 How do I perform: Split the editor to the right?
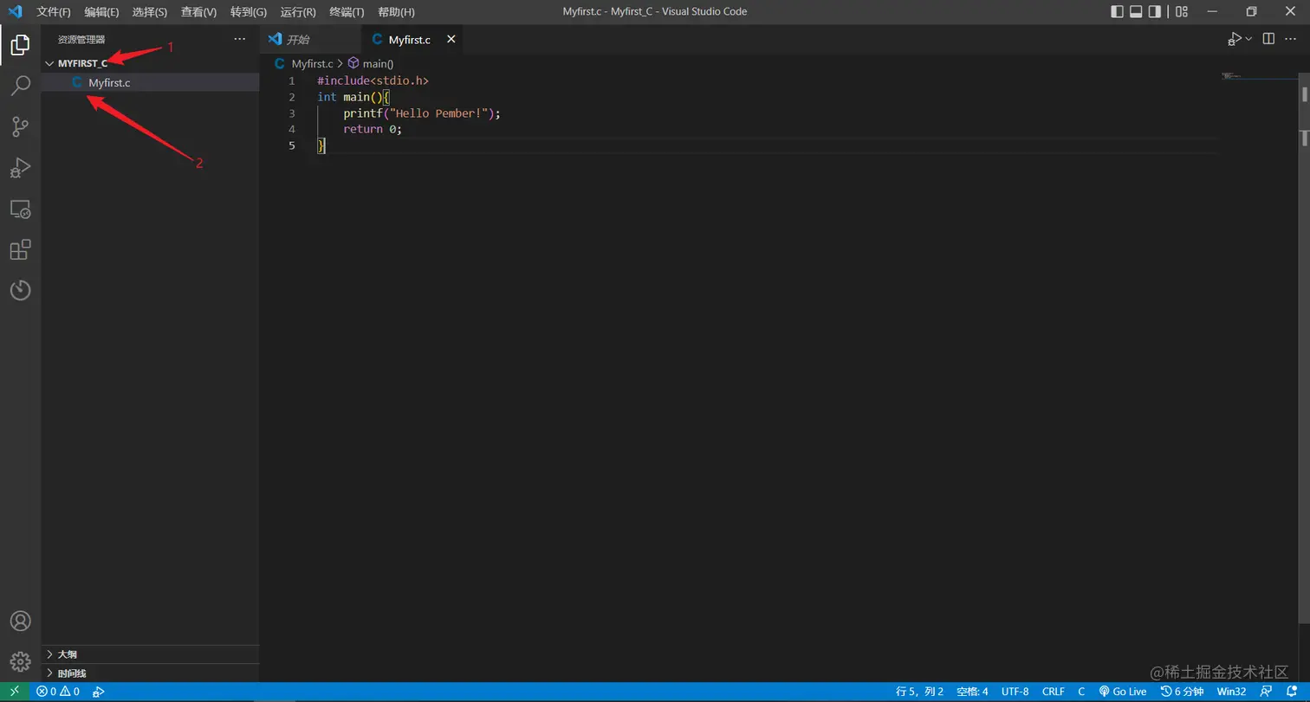pyautogui.click(x=1268, y=39)
